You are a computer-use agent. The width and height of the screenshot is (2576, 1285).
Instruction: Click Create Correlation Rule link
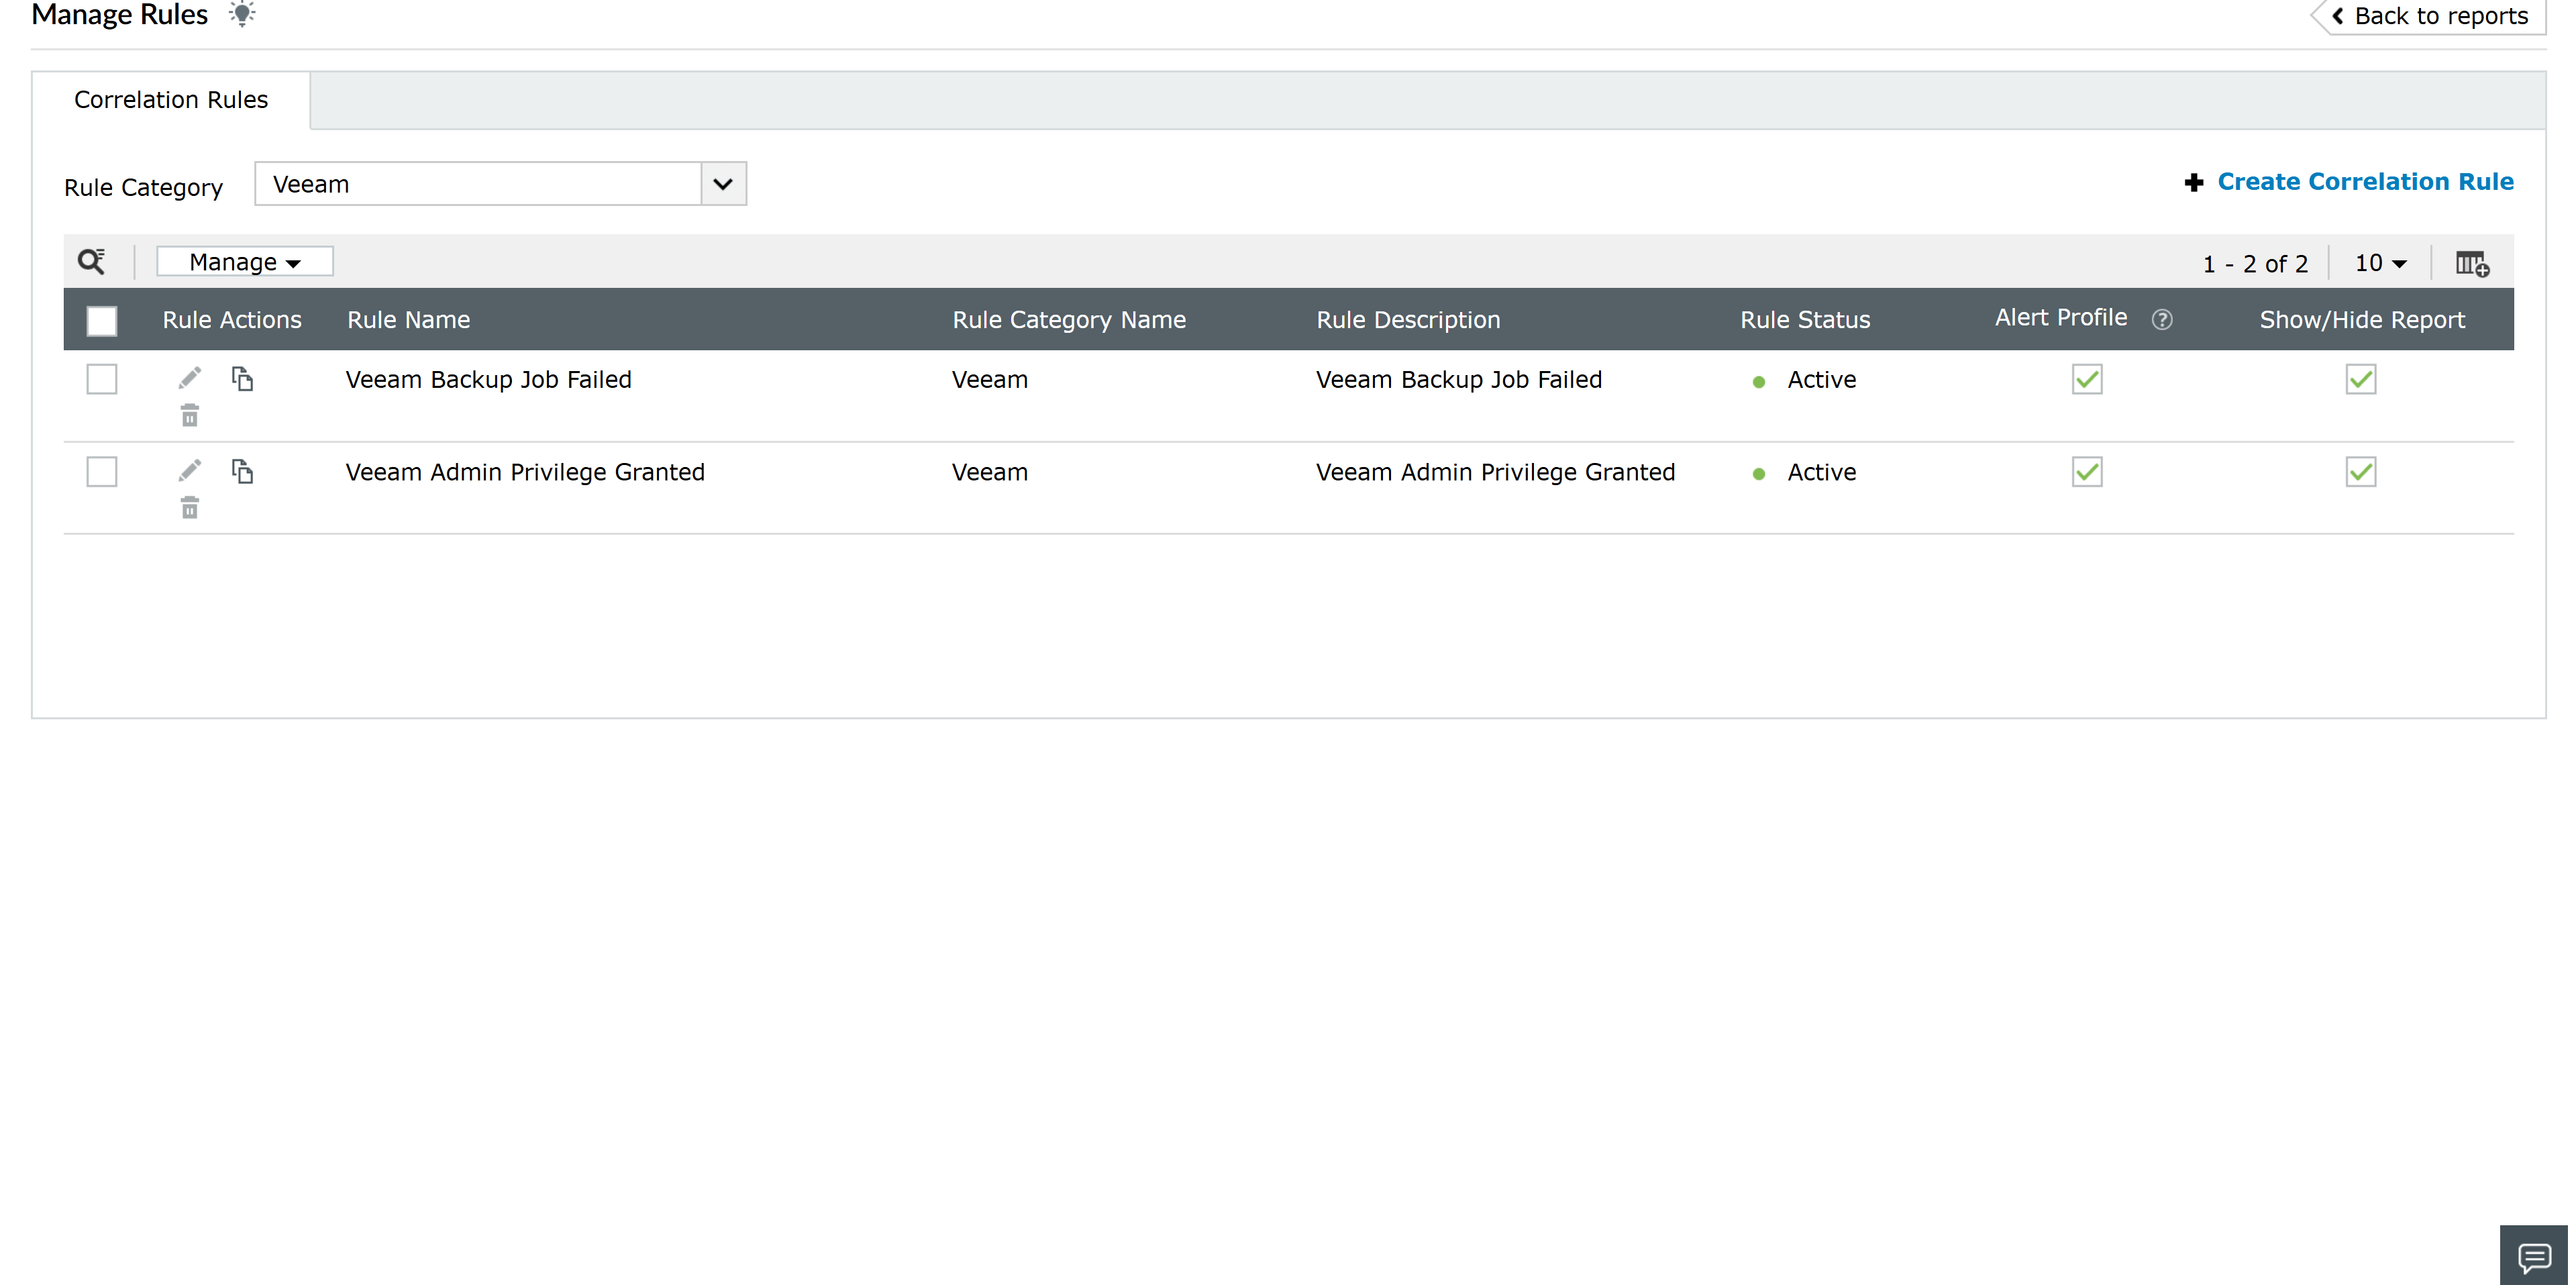coord(2364,182)
